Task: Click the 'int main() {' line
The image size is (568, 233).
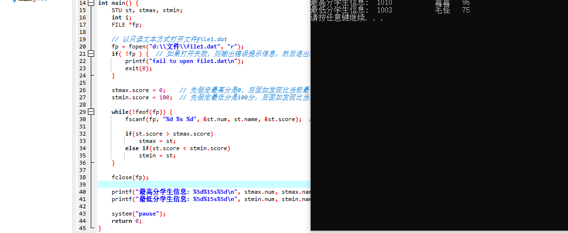Action: [x=118, y=3]
